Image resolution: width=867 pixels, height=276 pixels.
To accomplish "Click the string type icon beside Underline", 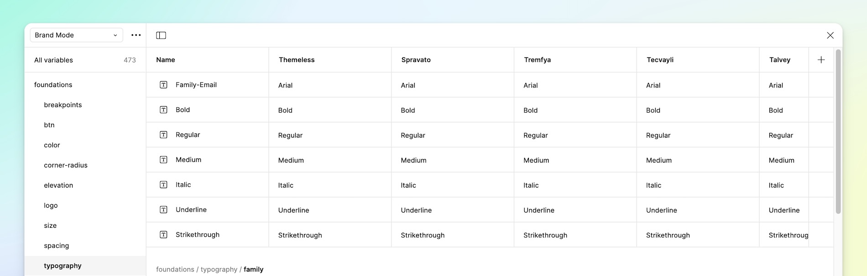I will click(163, 210).
